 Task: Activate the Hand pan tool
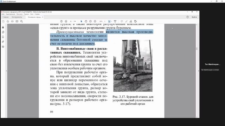pos(86,21)
